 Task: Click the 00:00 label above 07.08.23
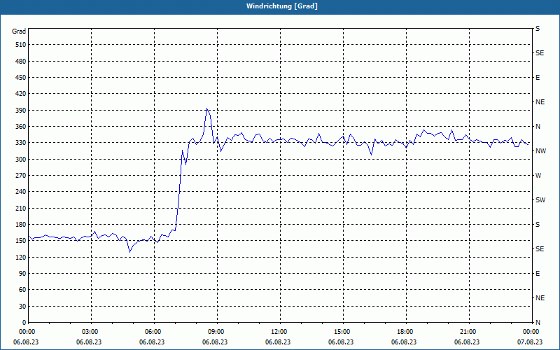(531, 332)
